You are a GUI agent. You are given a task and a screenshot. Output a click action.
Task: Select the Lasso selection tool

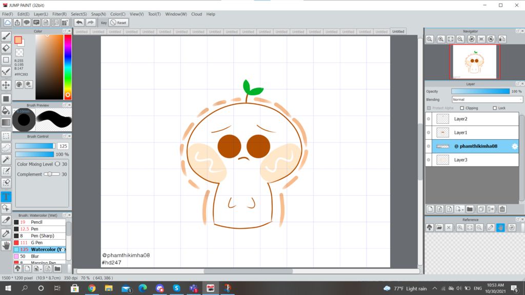[x=6, y=147]
